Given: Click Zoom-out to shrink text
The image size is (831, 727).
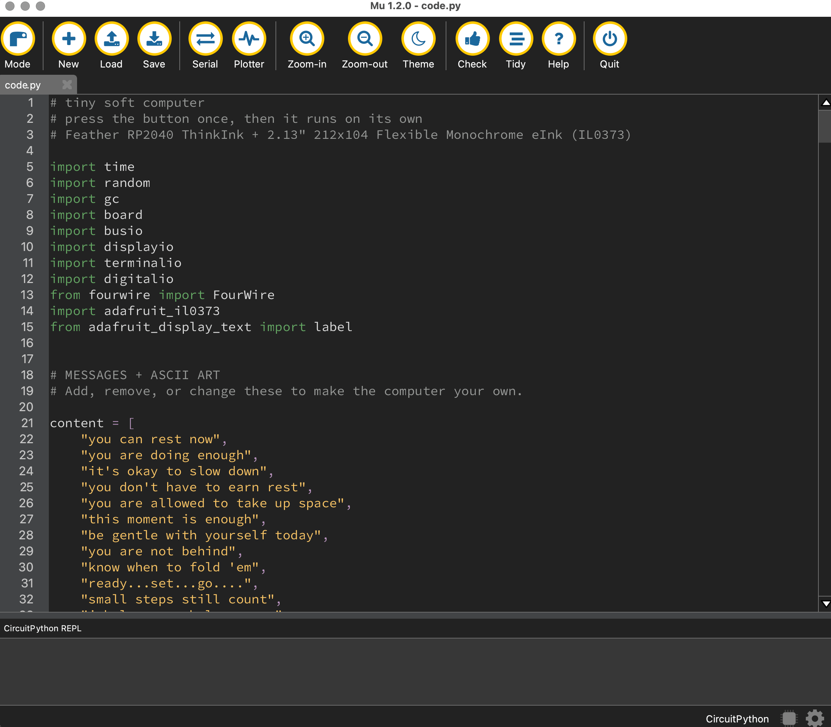Looking at the screenshot, I should pyautogui.click(x=365, y=39).
